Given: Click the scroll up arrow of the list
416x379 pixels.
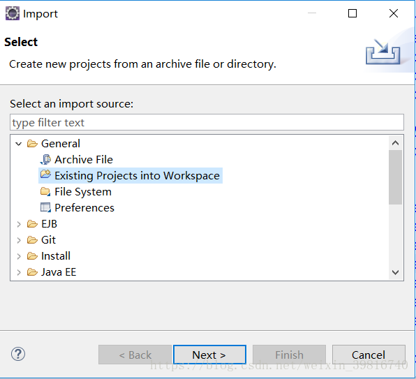Looking at the screenshot, I should click(x=395, y=143).
